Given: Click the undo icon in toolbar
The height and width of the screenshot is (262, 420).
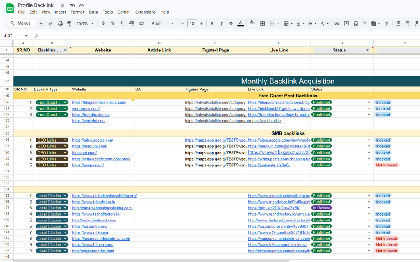Looking at the screenshot, I should 42,24.
